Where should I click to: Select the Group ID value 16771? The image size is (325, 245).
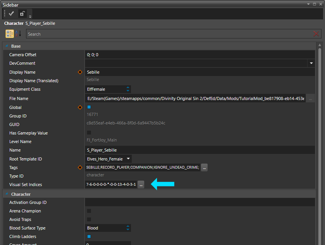click(x=92, y=114)
